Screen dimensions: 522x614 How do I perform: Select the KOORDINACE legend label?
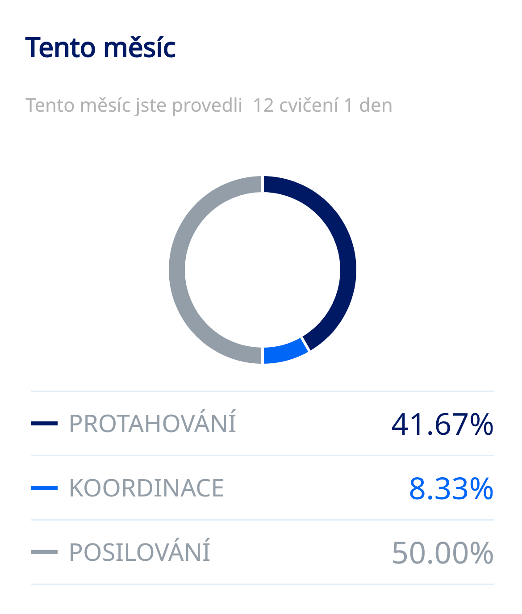click(x=146, y=488)
